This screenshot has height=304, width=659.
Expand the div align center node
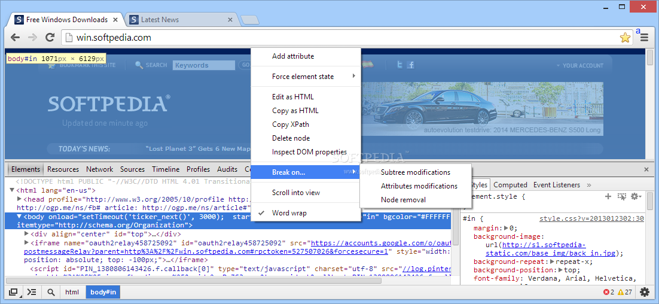[x=27, y=234]
